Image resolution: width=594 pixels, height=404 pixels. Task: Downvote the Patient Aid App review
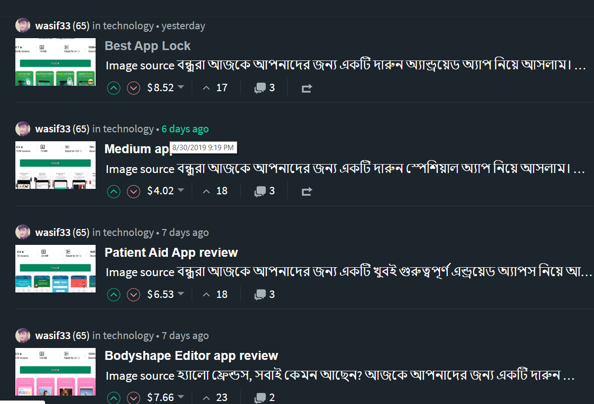133,295
